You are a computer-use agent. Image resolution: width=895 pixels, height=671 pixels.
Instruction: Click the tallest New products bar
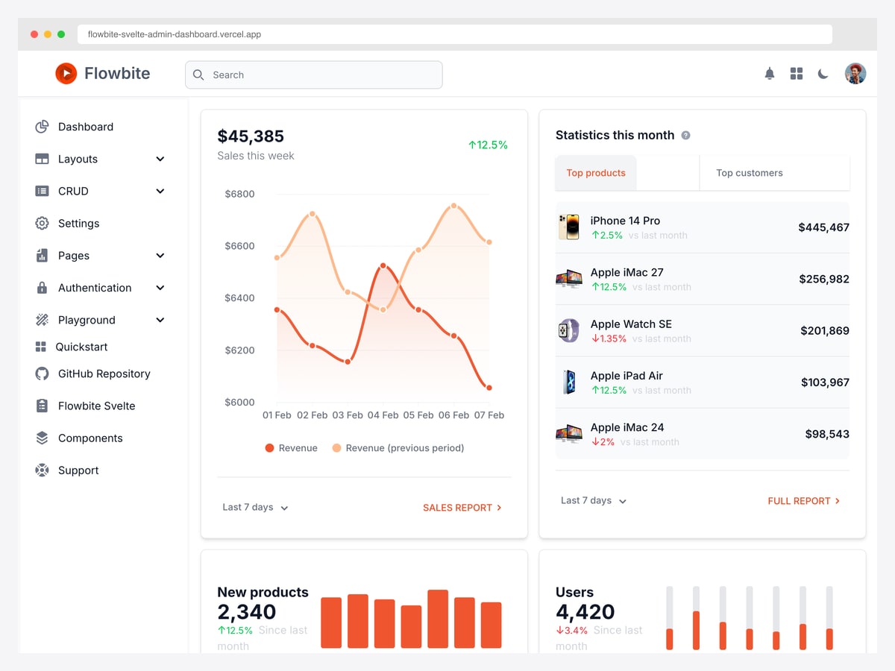[438, 619]
